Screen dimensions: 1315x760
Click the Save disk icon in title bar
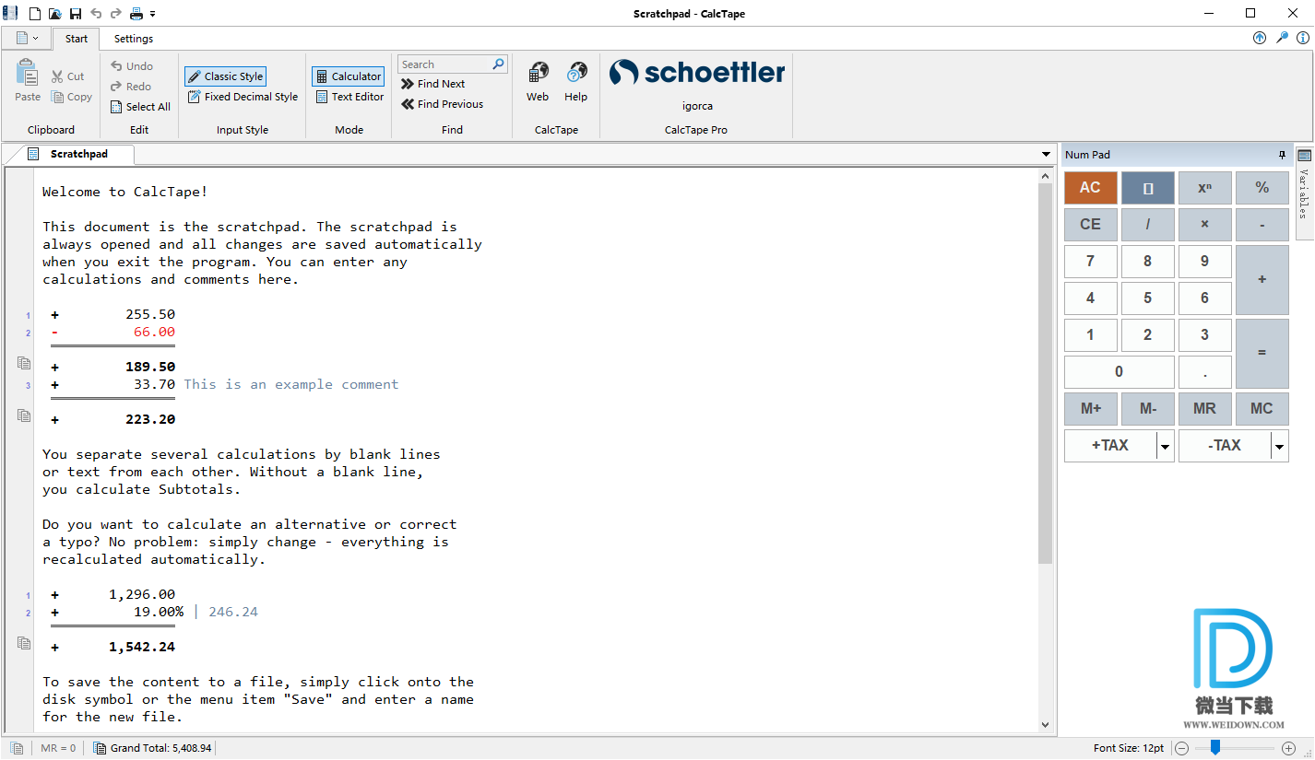point(76,14)
